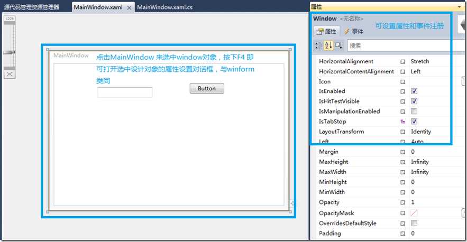
Task: Toggle the IsHitTestVisible checkbox
Action: (414, 101)
